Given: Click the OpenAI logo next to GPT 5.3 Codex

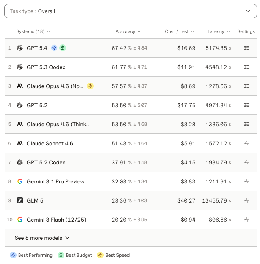Looking at the screenshot, I should (x=20, y=67).
